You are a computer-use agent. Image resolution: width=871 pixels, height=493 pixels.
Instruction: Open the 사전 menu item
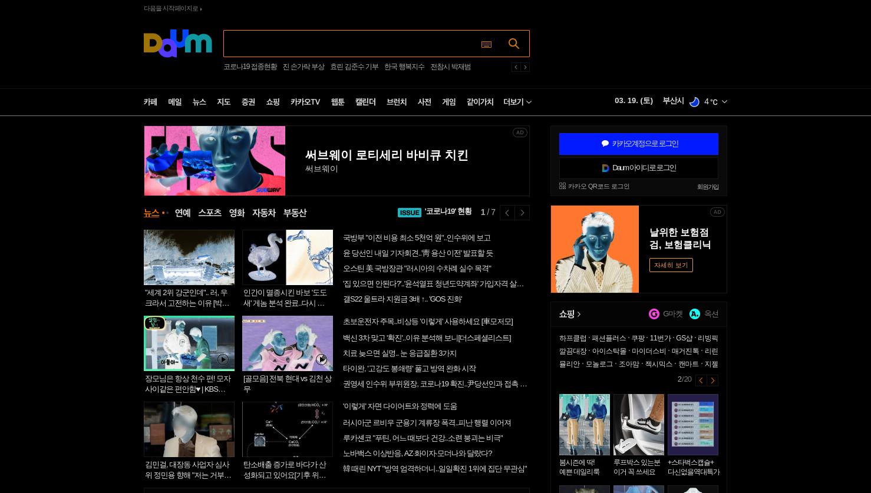click(424, 102)
